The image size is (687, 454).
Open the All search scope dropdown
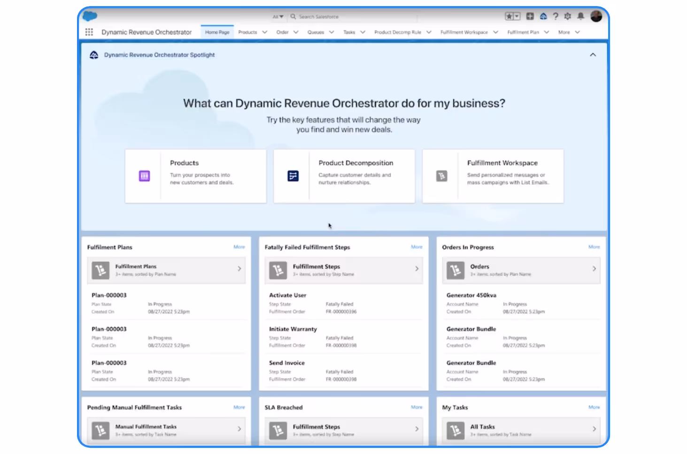tap(278, 16)
